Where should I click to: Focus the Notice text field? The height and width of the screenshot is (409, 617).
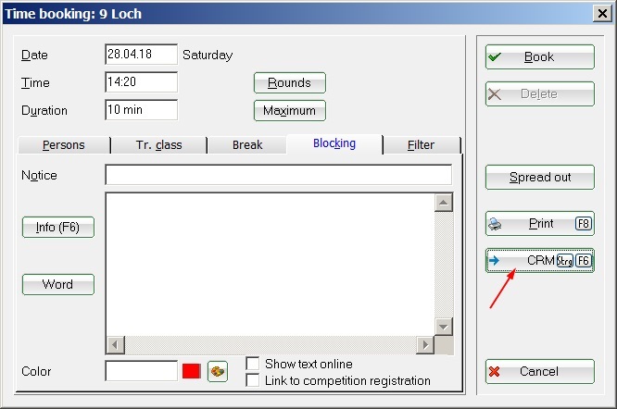(x=279, y=175)
